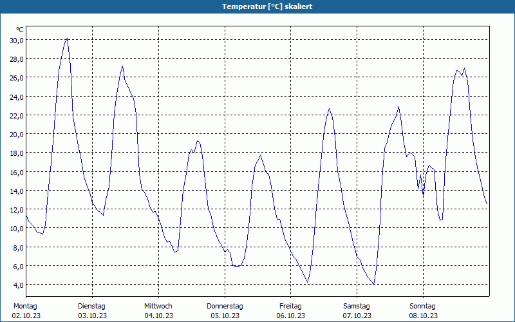Click Wednesday's peak near 19 degrees
The height and width of the screenshot is (322, 515).
(198, 141)
